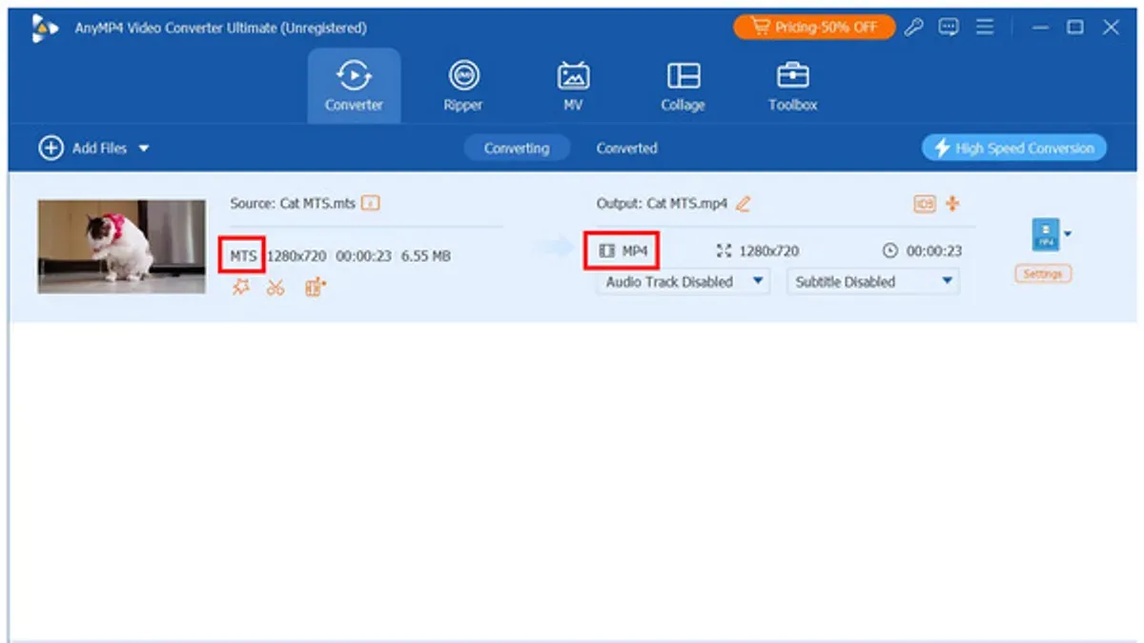Viewport: 1144px width, 643px height.
Task: Switch to the Converter tab
Action: click(354, 85)
